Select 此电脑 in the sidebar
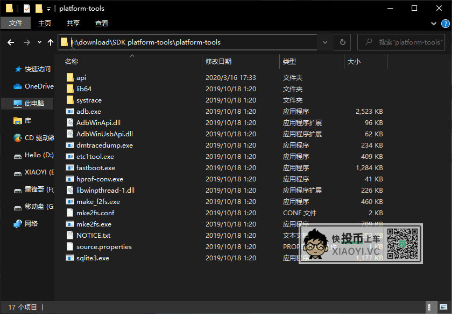This screenshot has width=452, height=314. 27,104
